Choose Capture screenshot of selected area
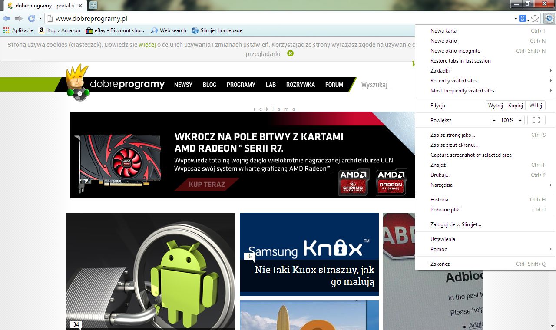The height and width of the screenshot is (330, 556). tap(486, 155)
